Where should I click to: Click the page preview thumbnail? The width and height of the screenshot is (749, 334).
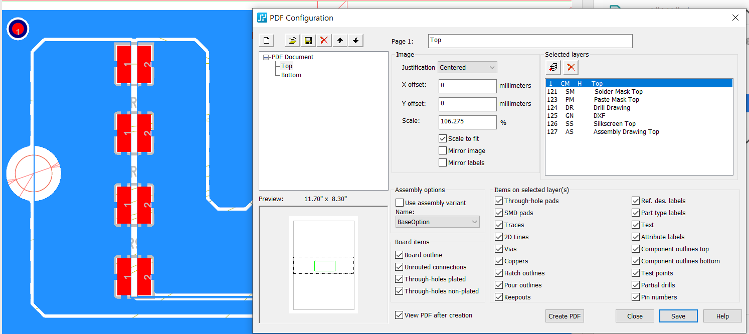pyautogui.click(x=323, y=265)
